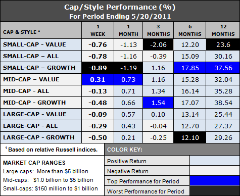Image resolution: width=240 pixels, height=196 pixels.
Task: Select cell with value 13.14
Action: point(190,114)
